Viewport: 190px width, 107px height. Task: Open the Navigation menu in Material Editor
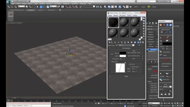pyautogui.click(x=123, y=15)
